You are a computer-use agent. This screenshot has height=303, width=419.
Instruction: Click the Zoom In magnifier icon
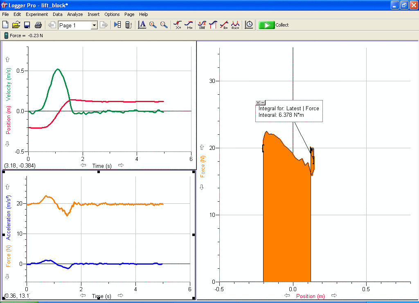pyautogui.click(x=153, y=25)
